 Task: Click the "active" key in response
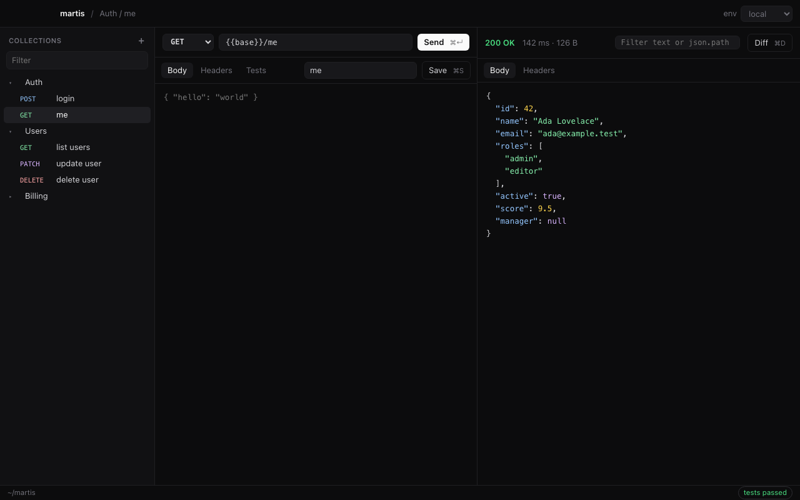pos(514,196)
